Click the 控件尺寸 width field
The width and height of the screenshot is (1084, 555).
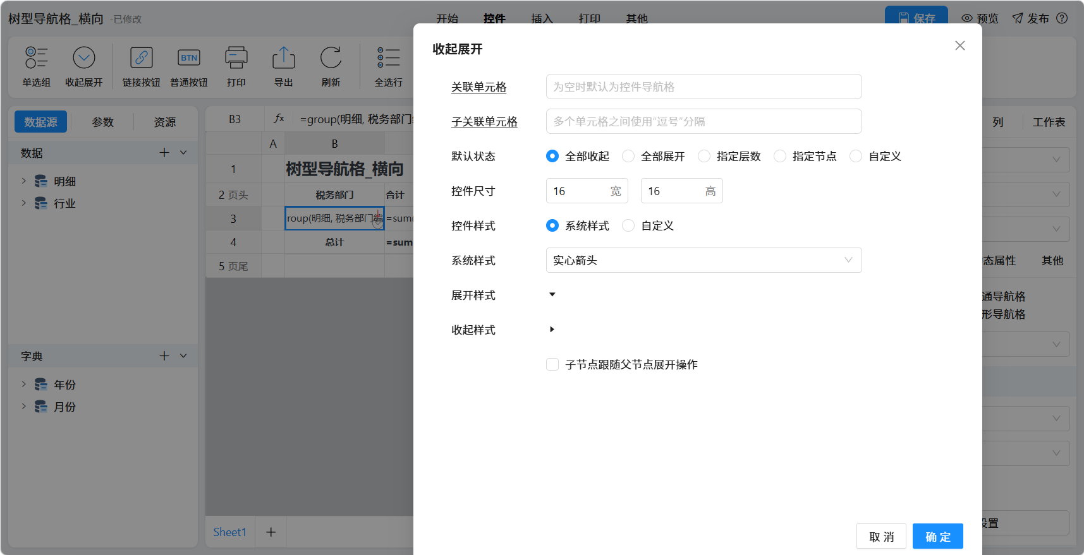coord(587,191)
